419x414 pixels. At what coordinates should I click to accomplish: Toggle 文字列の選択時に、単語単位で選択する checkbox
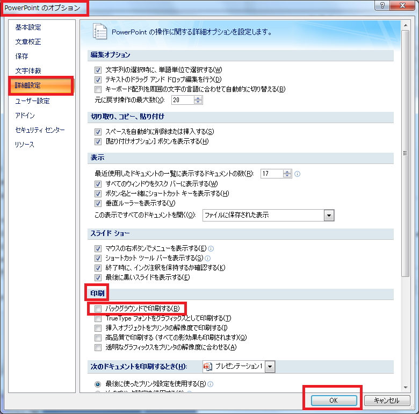[98, 70]
